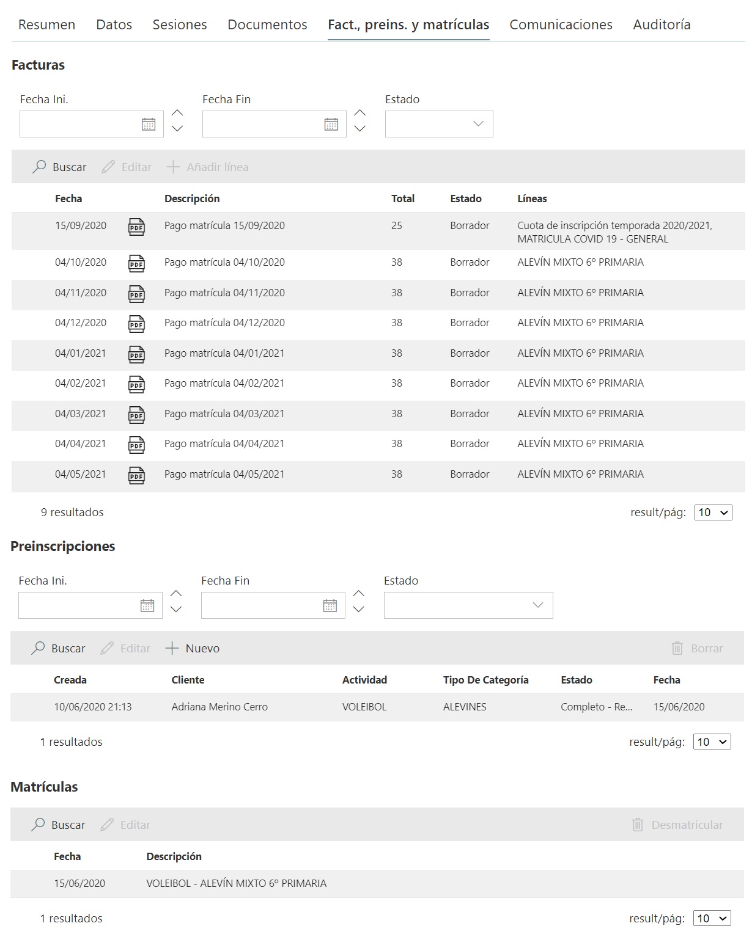Open PDF for invoice dated 15/09/2020

point(136,227)
